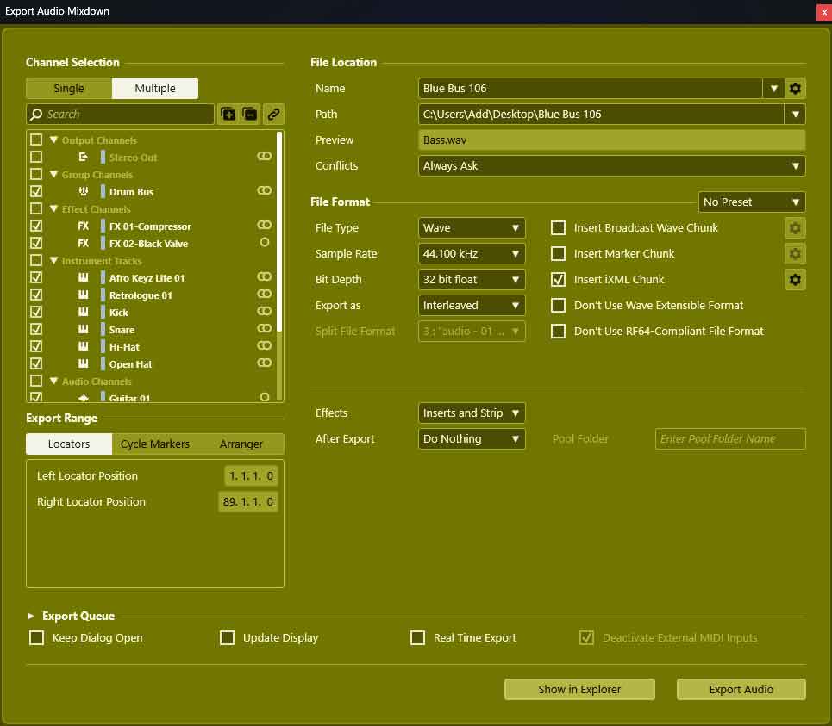Screen dimensions: 832x726
Task: Enable Insert Broadcast Wave Chunk checkbox
Action: [558, 227]
